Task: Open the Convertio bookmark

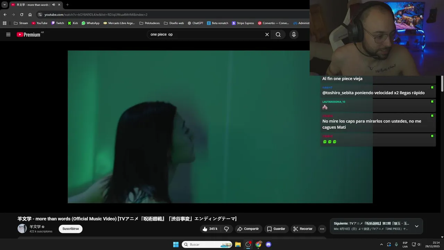Action: point(273,23)
